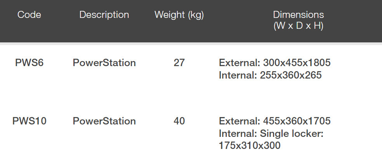Select the 255x360x265 dimension value
382x161 pixels.
(290, 75)
